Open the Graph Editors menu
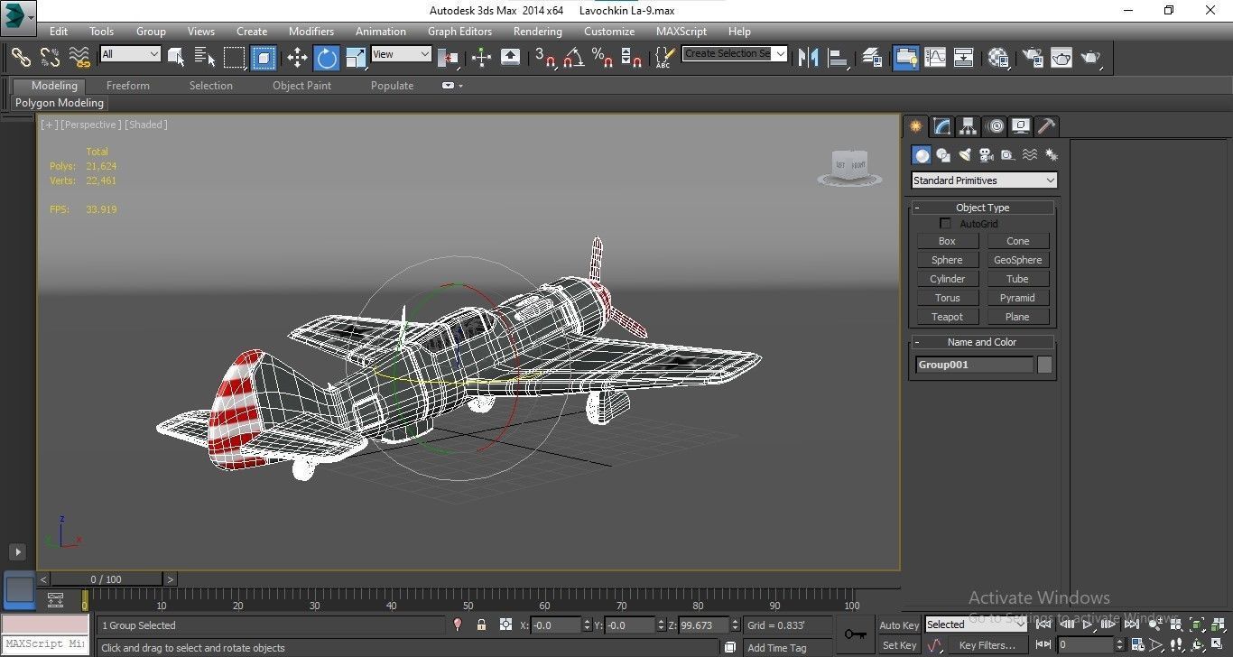Screen dimensions: 1233x657 [x=459, y=31]
